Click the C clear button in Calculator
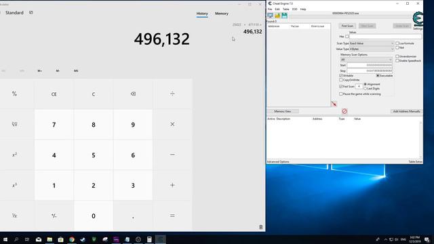Image resolution: width=434 pixels, height=244 pixels. [x=94, y=94]
